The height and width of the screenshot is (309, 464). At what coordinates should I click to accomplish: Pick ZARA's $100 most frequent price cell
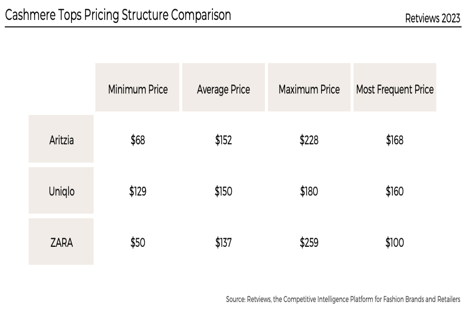tap(395, 243)
